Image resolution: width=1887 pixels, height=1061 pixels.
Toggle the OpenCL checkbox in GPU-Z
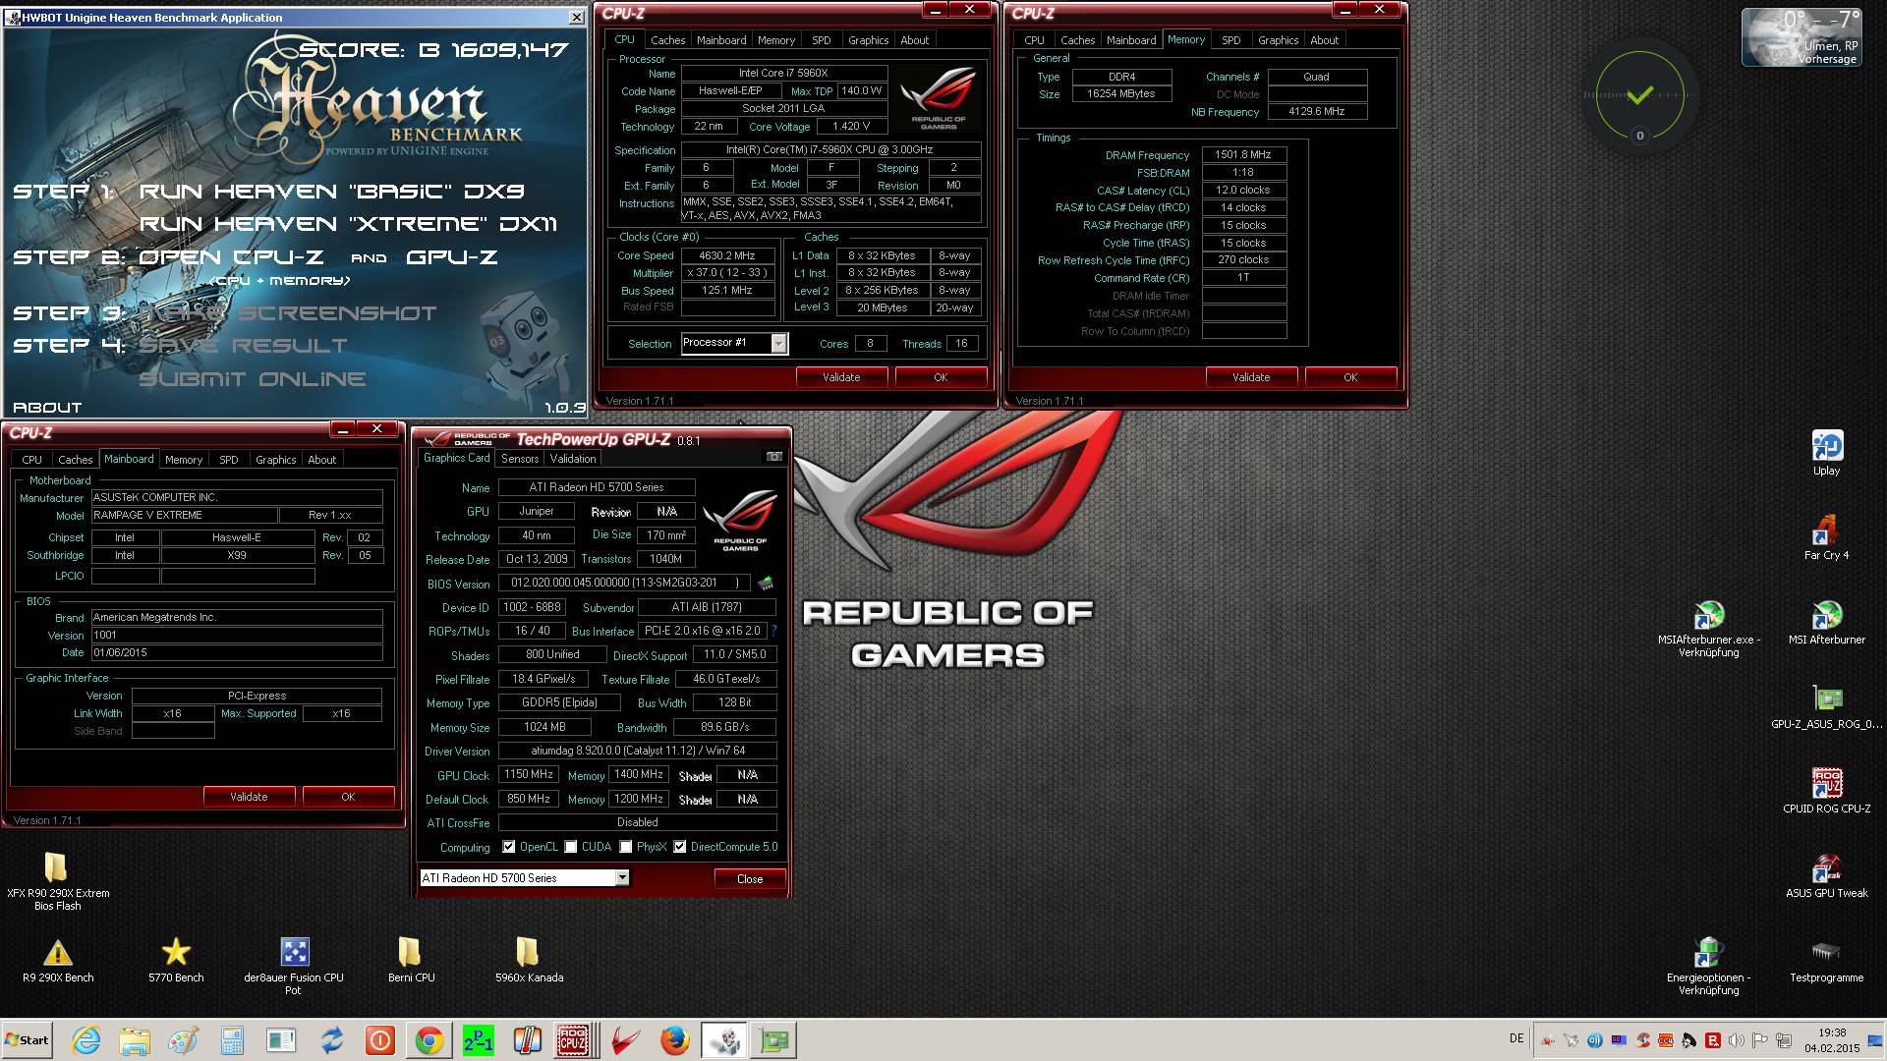(x=508, y=847)
